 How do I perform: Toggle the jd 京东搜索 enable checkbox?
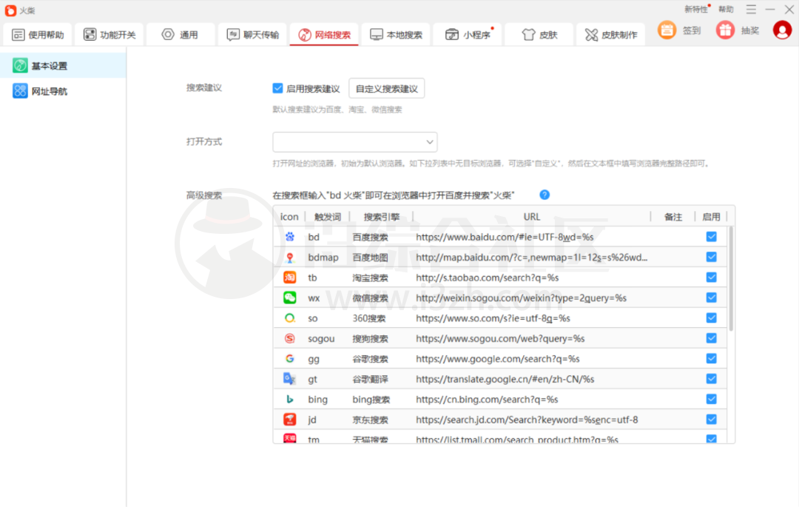tap(712, 420)
